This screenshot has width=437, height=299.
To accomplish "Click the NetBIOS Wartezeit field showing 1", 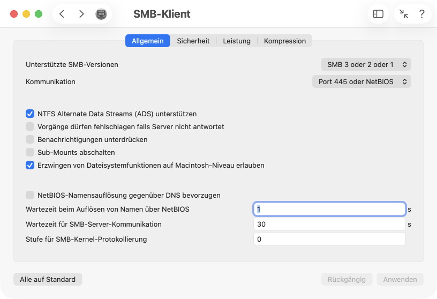I will [x=329, y=209].
